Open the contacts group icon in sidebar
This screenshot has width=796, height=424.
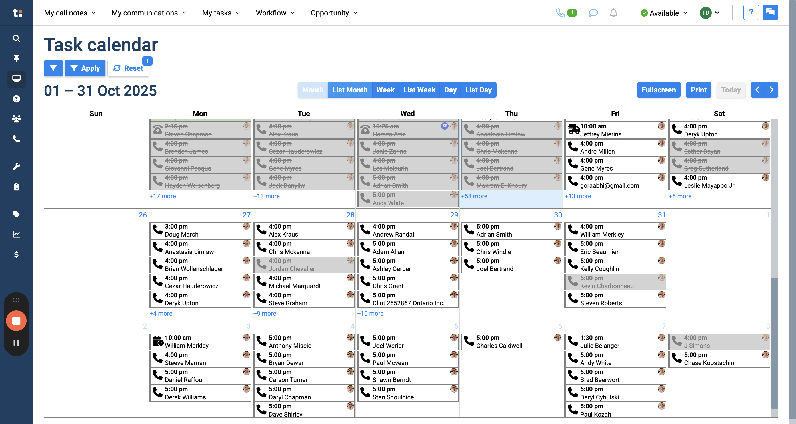(x=16, y=118)
